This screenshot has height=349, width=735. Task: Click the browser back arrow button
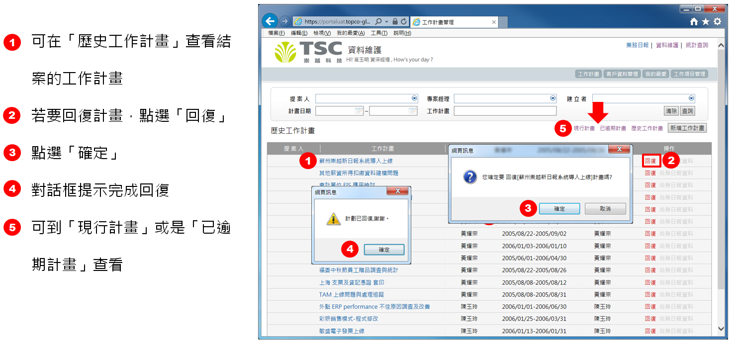(270, 21)
